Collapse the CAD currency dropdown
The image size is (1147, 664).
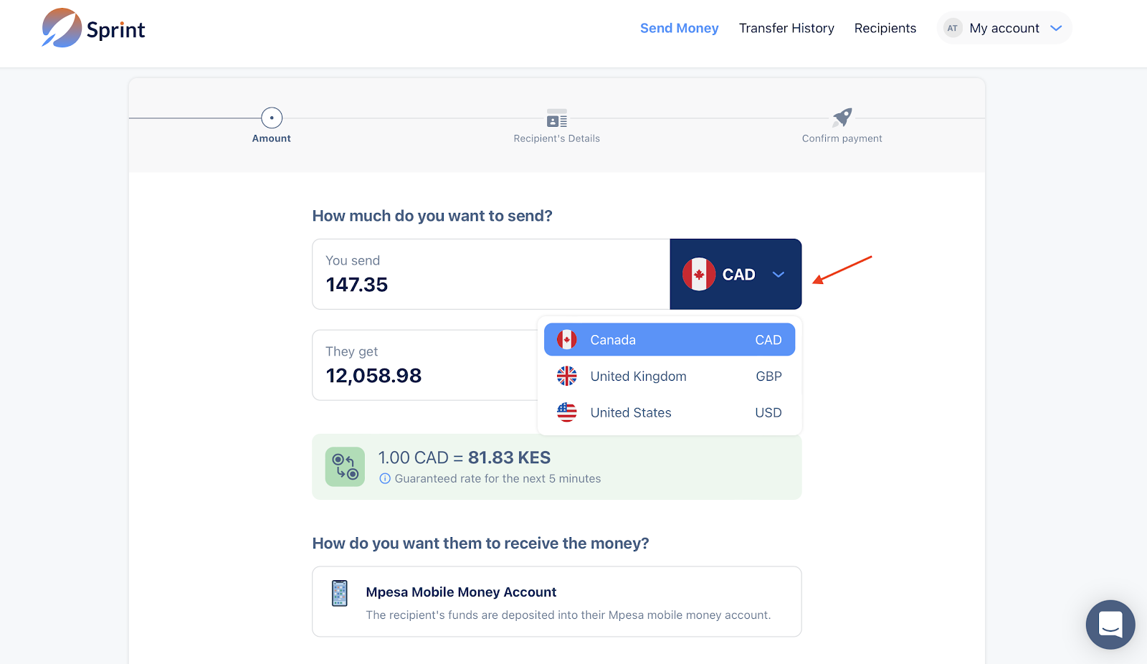click(x=778, y=275)
